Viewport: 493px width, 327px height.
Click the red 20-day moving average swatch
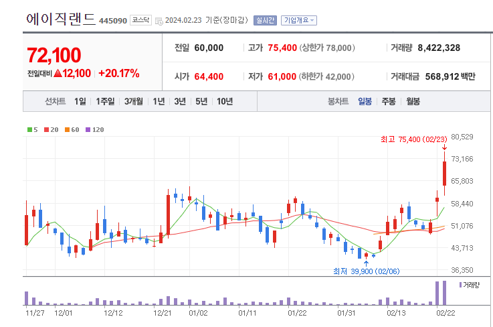[46, 130]
